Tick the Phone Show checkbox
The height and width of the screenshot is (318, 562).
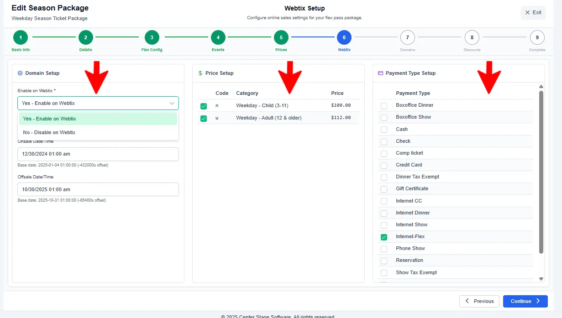384,249
